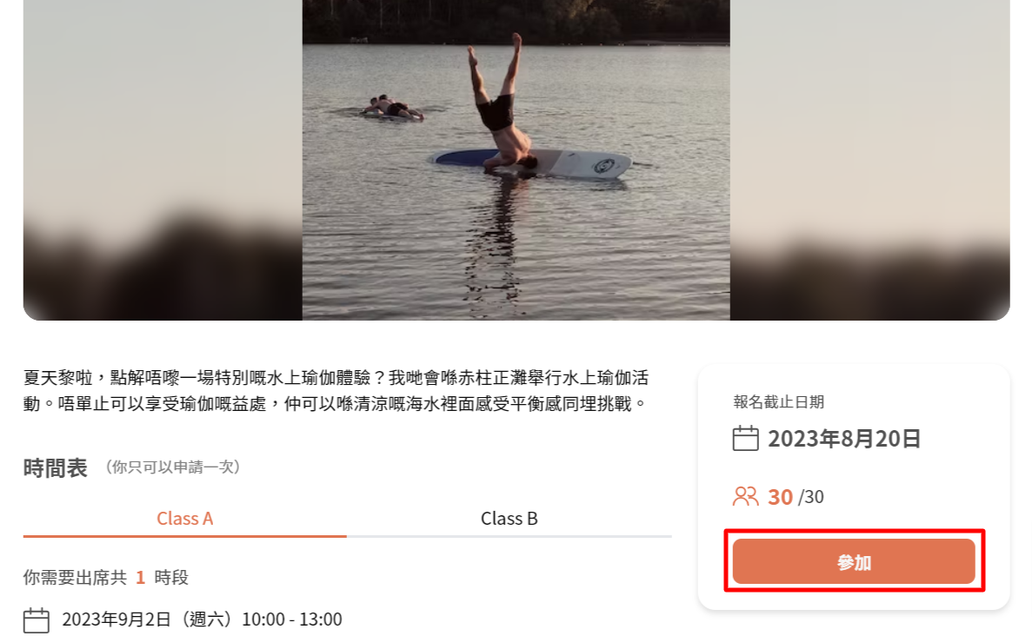This screenshot has height=636, width=1032.
Task: Click the calendar icon beside 2023年8月20日
Action: pos(746,439)
